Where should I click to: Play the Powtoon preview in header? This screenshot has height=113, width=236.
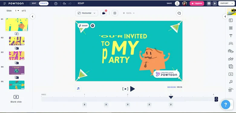click(215, 3)
